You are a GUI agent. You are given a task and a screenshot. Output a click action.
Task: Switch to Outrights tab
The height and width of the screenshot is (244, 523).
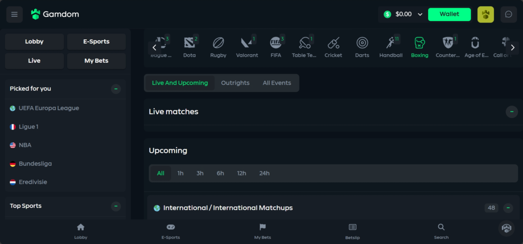point(235,83)
